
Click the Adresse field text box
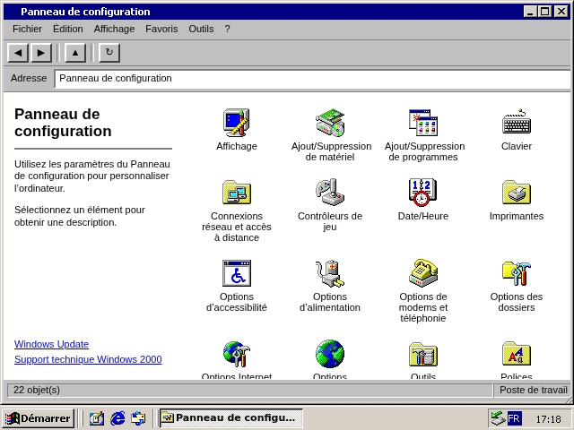tap(313, 79)
